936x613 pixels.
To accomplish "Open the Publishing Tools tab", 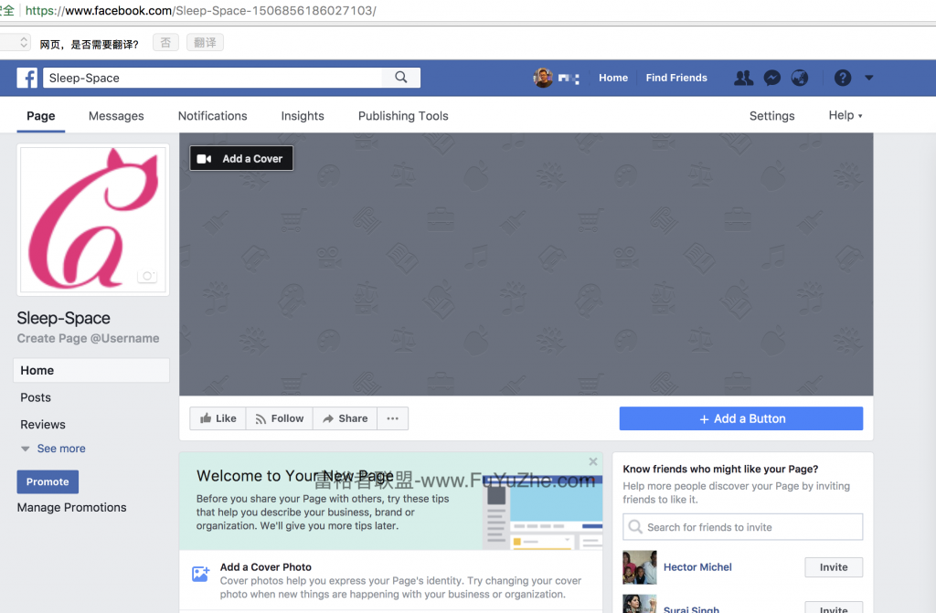I will (x=403, y=116).
